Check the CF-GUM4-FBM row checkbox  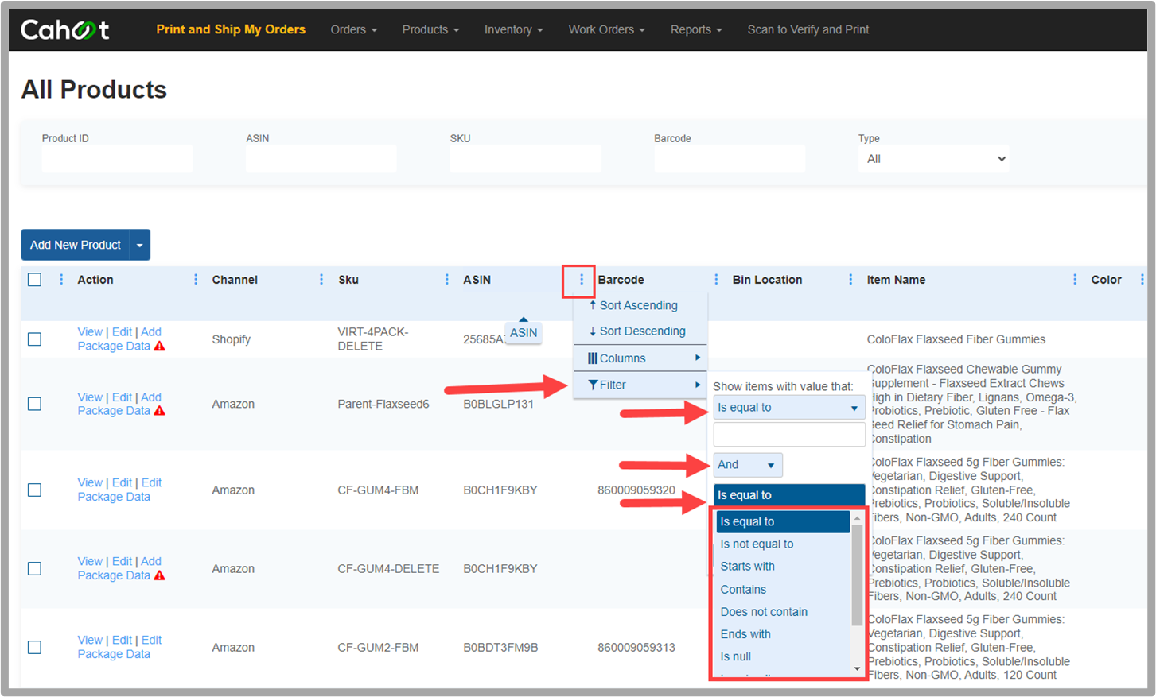tap(34, 490)
